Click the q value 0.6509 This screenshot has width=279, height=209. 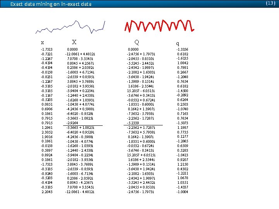183,146
